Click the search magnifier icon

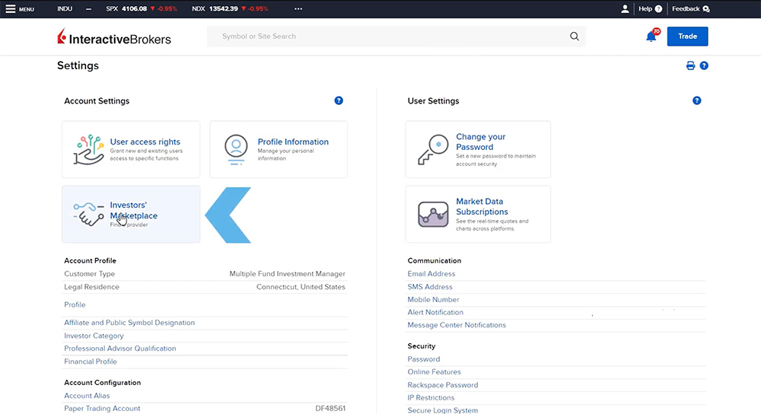click(575, 37)
